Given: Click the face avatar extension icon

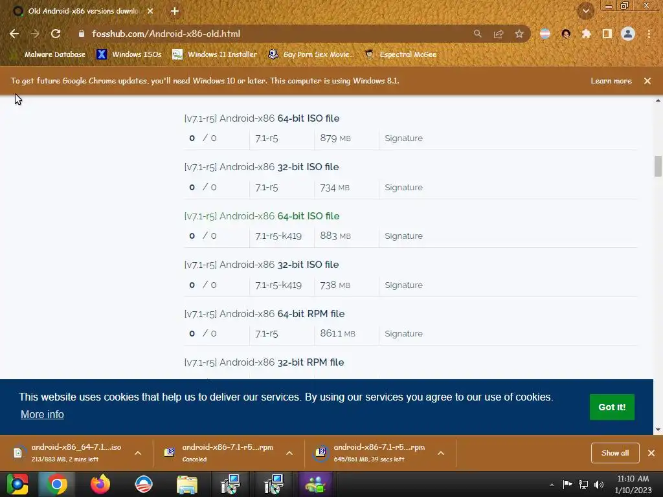Looking at the screenshot, I should point(566,34).
